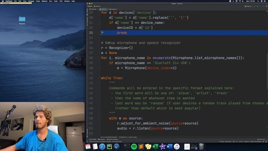Open the Tools menu
This screenshot has height=151, width=268.
[x=56, y=1]
